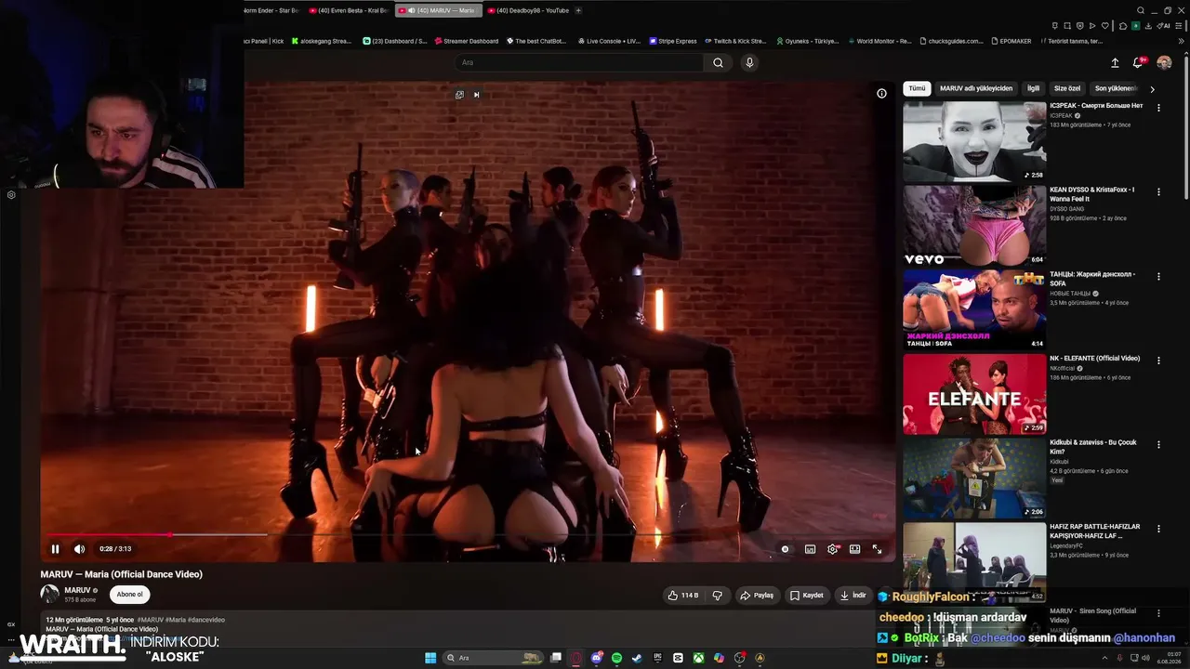1190x669 pixels.
Task: Open the IC3PEAK video thumbnail
Action: (974, 141)
